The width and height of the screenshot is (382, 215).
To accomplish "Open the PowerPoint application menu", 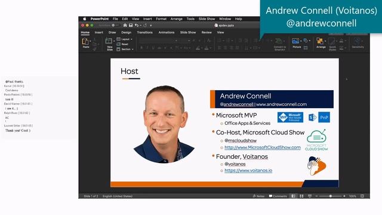I will tap(100, 19).
